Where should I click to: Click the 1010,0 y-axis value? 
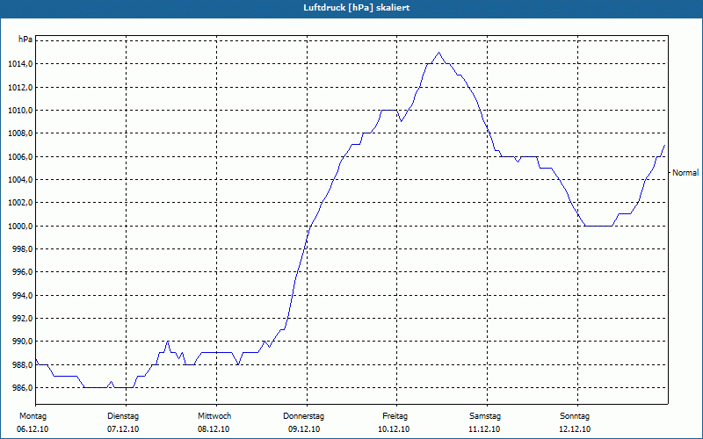[x=20, y=111]
